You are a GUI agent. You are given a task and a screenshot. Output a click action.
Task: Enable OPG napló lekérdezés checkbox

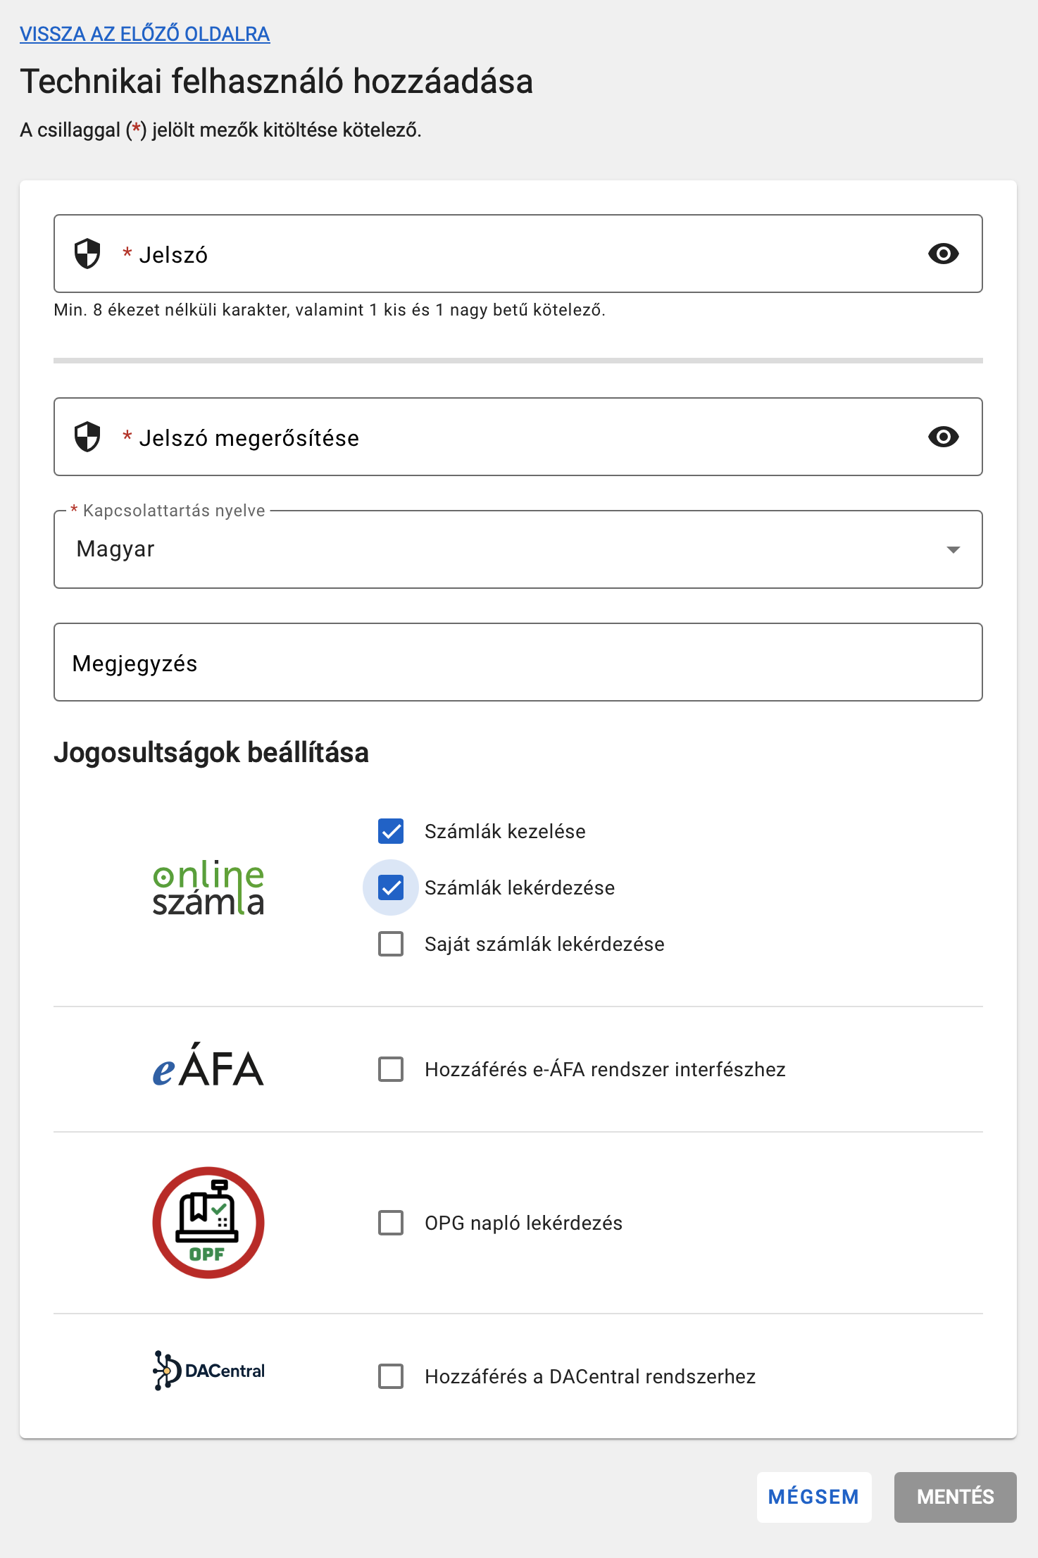point(391,1223)
